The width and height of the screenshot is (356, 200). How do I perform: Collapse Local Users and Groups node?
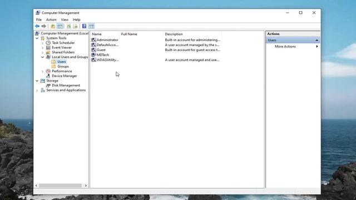click(x=42, y=57)
